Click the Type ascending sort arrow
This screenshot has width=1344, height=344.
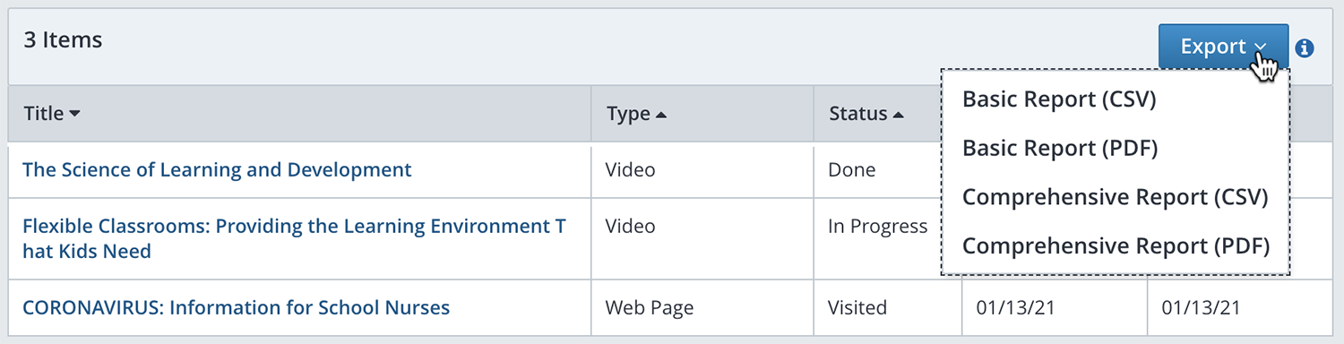pos(661,115)
